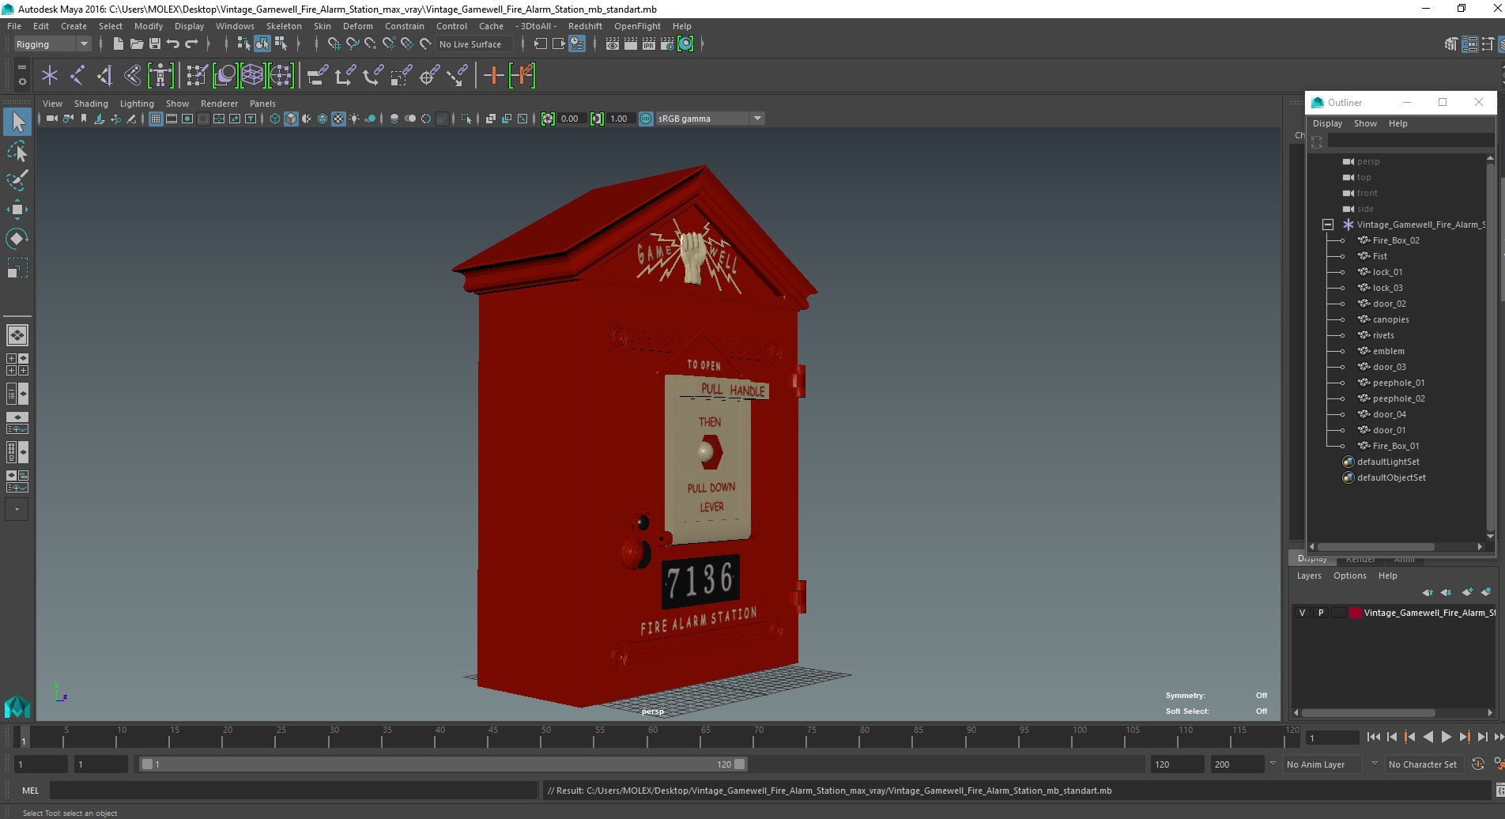Viewport: 1505px width, 819px height.
Task: Open the Deform menu
Action: [357, 26]
